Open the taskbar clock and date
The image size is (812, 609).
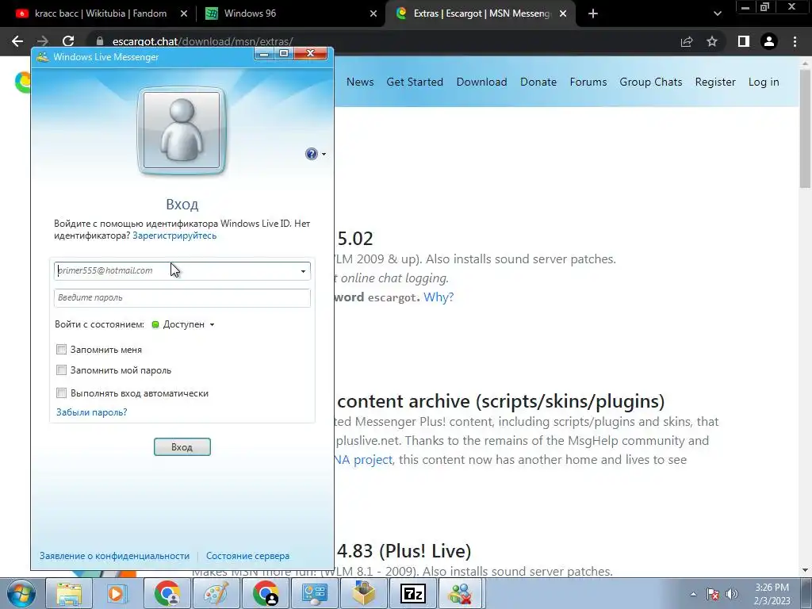(772, 594)
